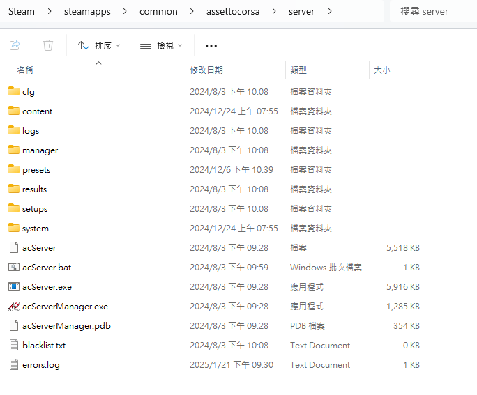Click the 0 KB size value

coord(411,345)
